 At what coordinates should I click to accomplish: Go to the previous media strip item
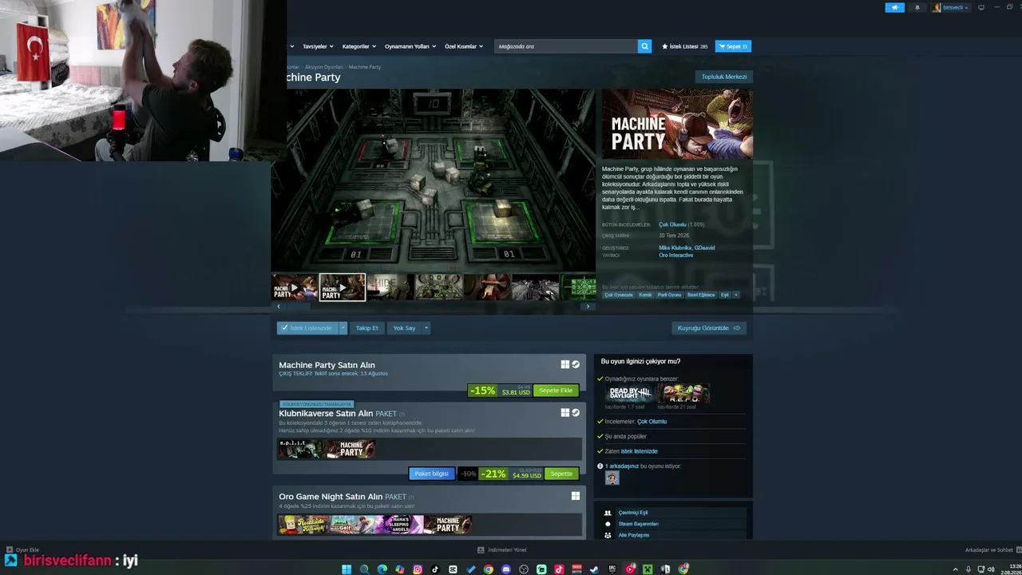click(x=279, y=306)
